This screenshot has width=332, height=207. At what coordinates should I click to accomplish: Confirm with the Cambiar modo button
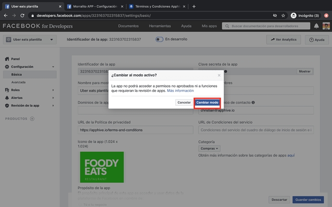coord(207,102)
